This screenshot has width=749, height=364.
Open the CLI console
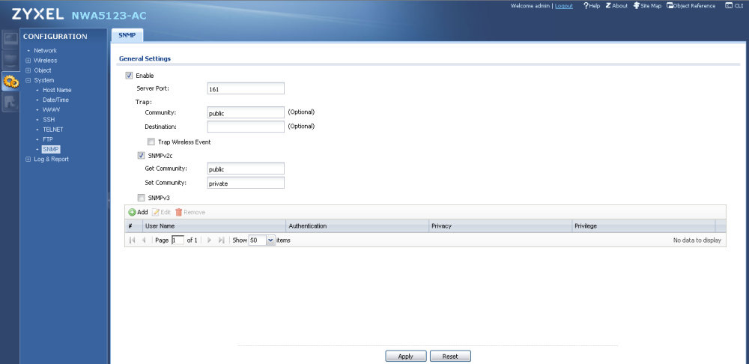735,6
